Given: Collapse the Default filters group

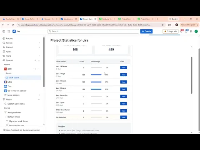Looking at the screenshot, I should [x=5, y=117].
